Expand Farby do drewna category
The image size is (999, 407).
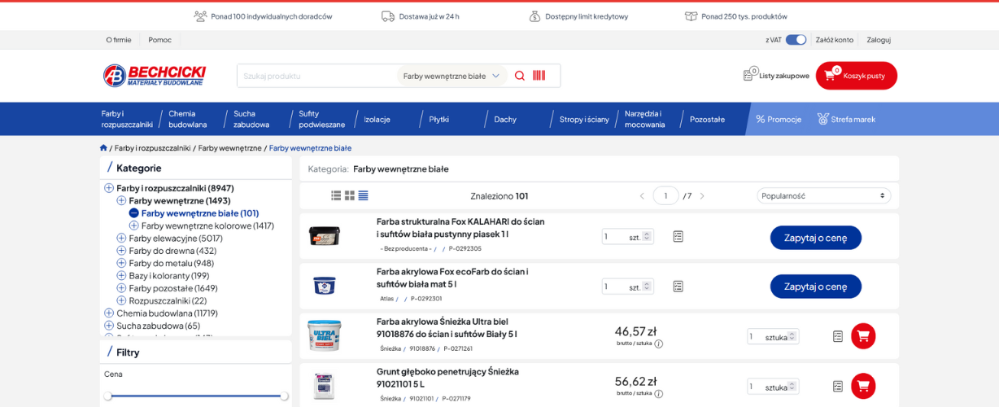121,251
